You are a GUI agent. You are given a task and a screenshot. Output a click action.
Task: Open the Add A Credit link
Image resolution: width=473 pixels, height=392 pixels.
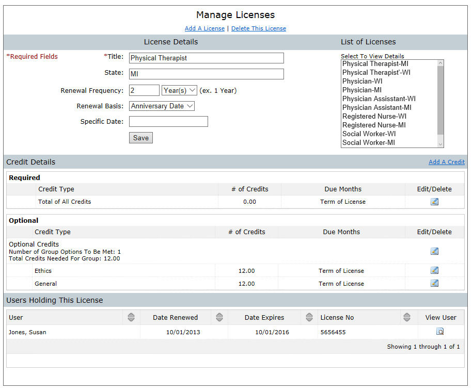446,162
